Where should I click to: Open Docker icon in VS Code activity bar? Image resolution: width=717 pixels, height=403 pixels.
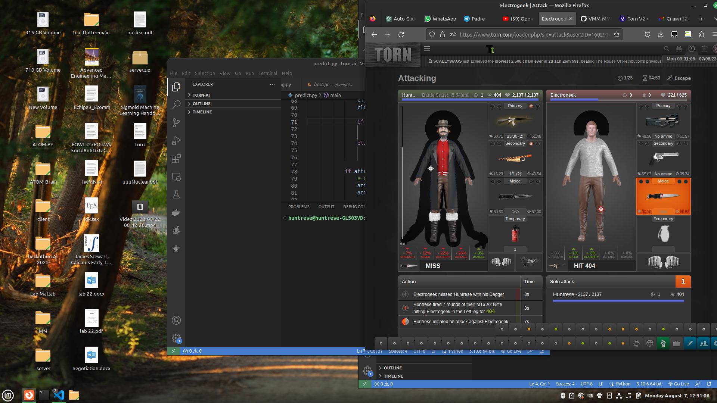(176, 212)
